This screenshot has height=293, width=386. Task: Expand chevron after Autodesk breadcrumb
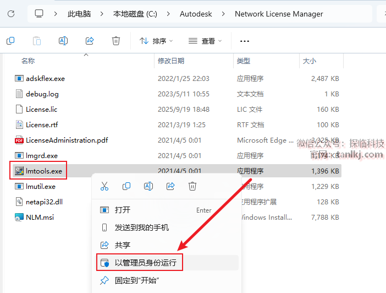point(223,14)
